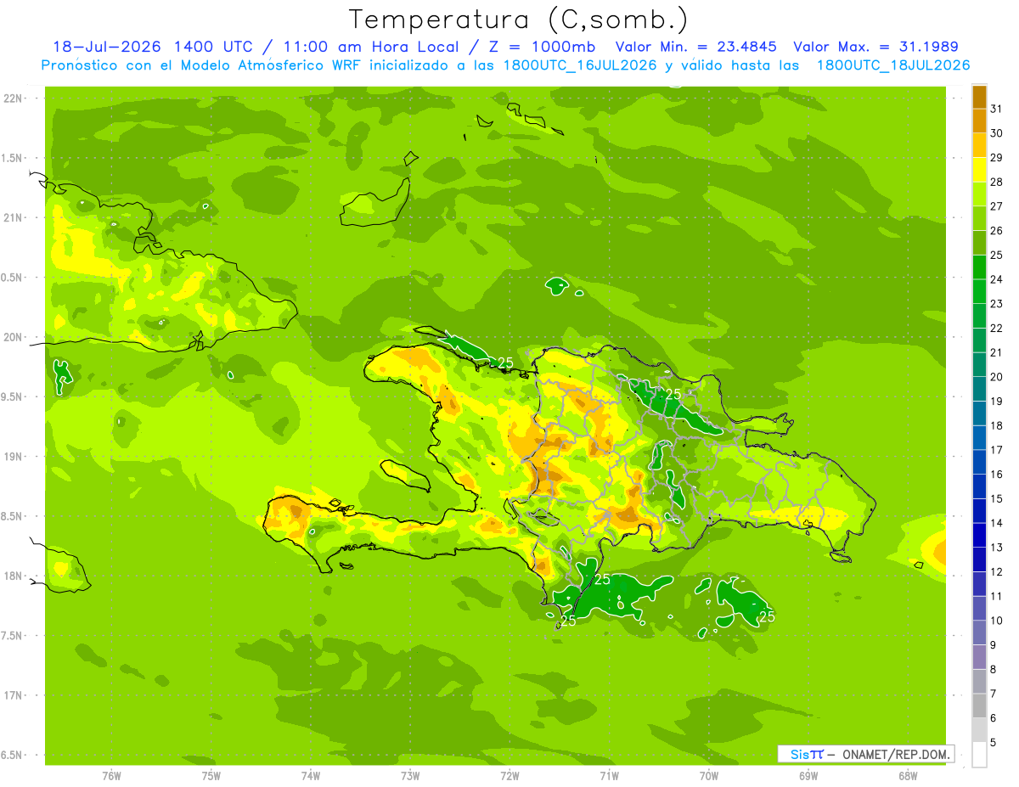Viewport: 1019px width, 787px height.
Task: Pick the legend color band between 26 and 27
Action: (979, 218)
